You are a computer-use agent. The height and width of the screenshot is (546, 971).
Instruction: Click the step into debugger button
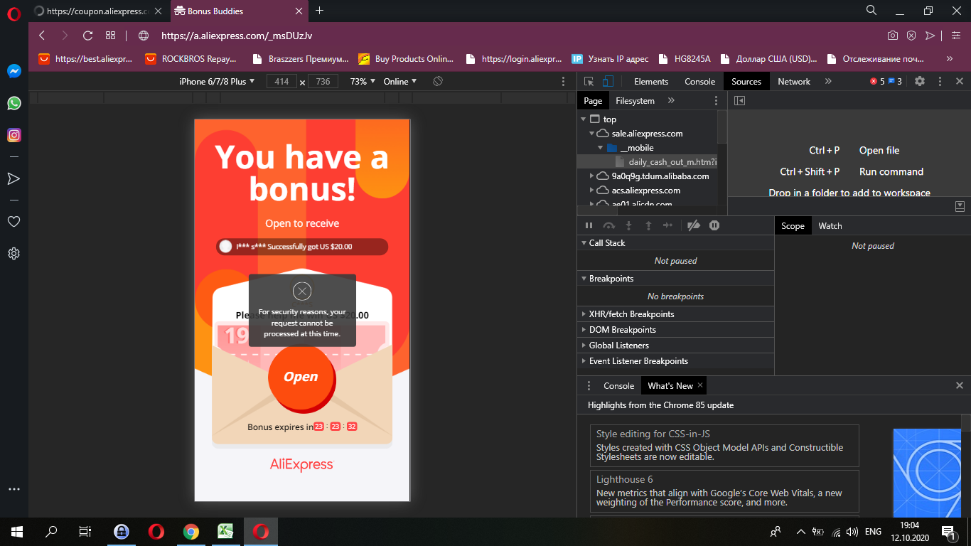coord(628,225)
